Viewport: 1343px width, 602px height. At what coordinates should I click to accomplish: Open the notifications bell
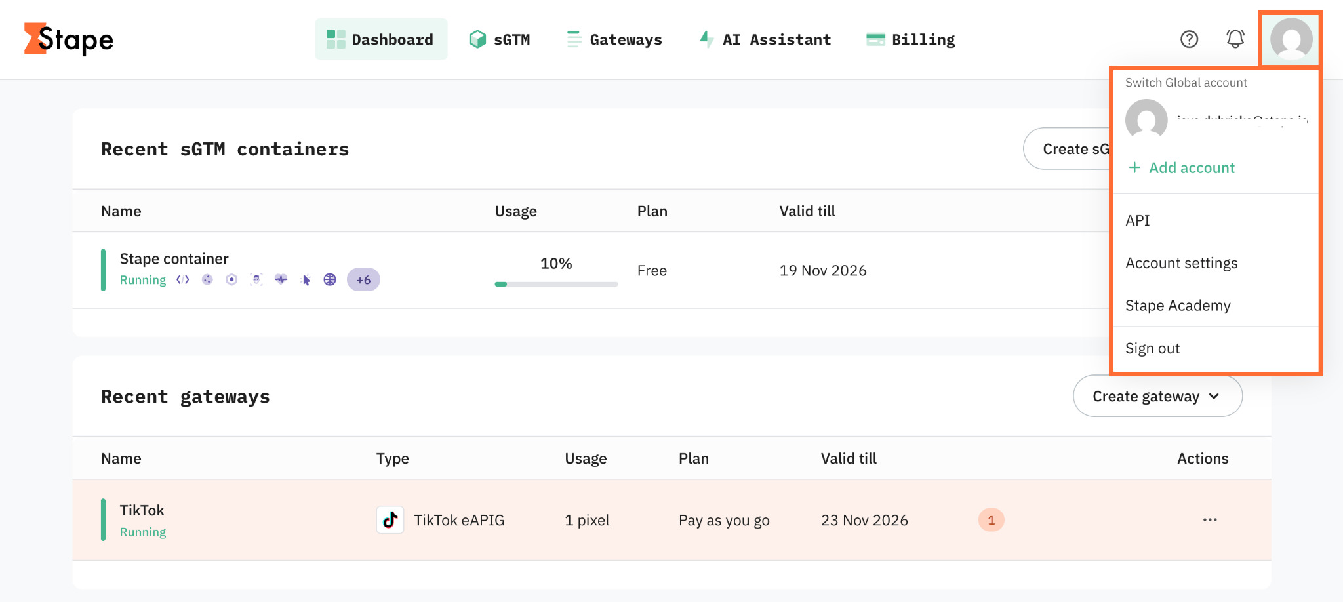[1235, 39]
